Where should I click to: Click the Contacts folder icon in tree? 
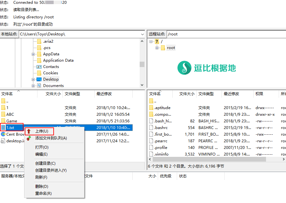39,67
